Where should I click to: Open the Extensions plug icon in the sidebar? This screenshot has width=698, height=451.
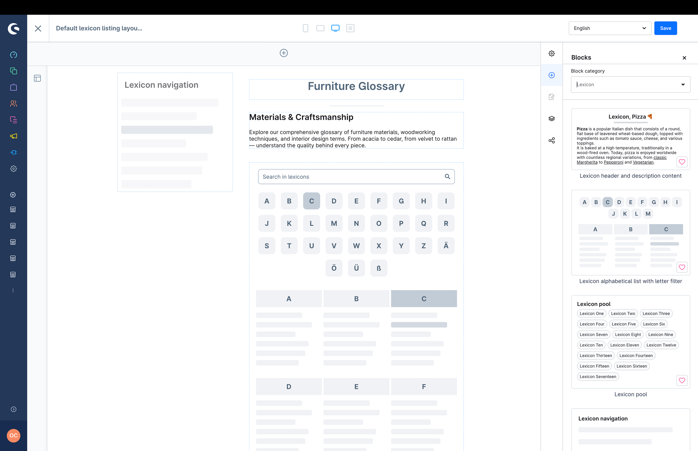click(x=14, y=152)
